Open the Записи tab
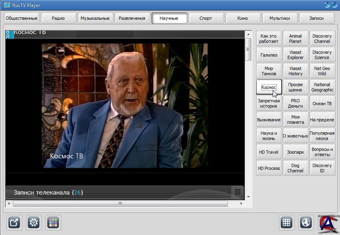The image size is (340, 235). (316, 18)
